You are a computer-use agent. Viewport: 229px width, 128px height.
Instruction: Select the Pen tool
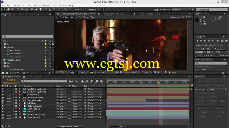point(36,9)
